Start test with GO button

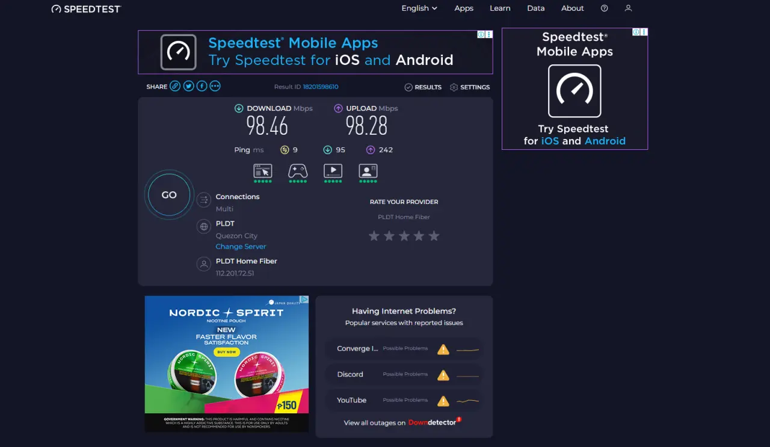[169, 195]
